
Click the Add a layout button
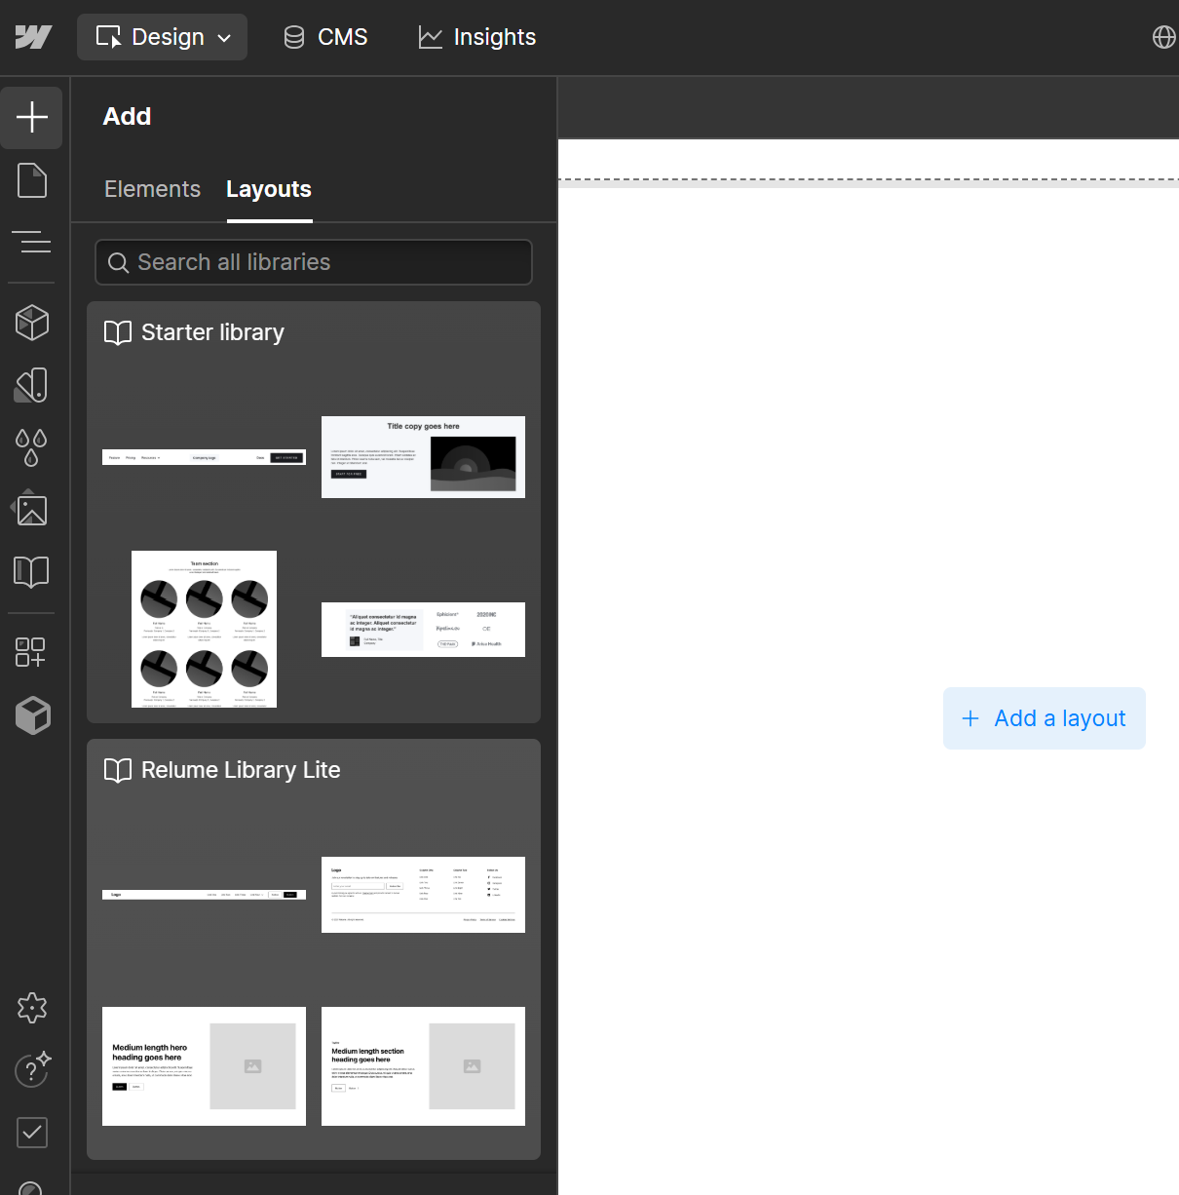[x=1044, y=718]
